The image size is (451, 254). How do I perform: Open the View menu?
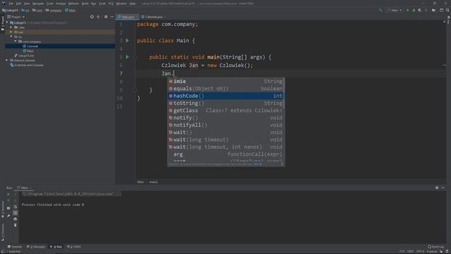pyautogui.click(x=27, y=4)
